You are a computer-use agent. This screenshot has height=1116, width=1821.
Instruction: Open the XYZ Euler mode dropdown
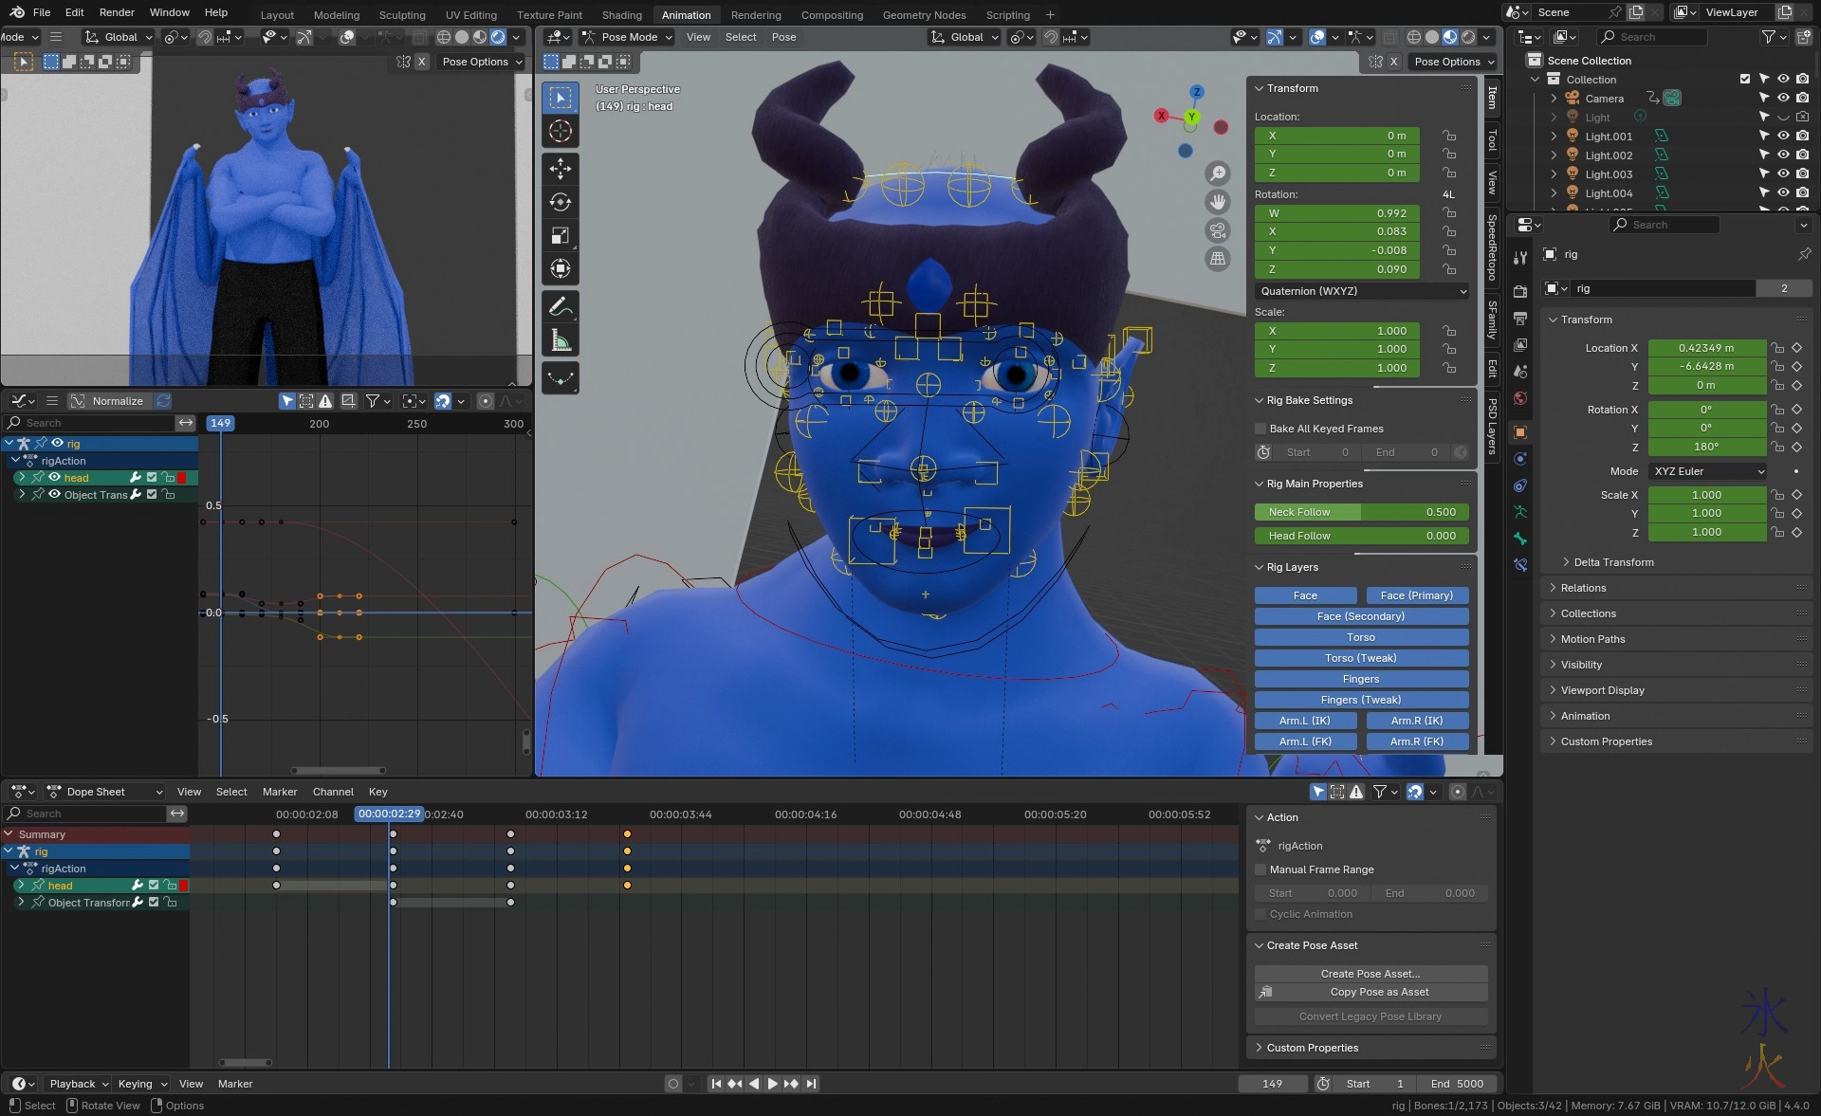pos(1707,471)
